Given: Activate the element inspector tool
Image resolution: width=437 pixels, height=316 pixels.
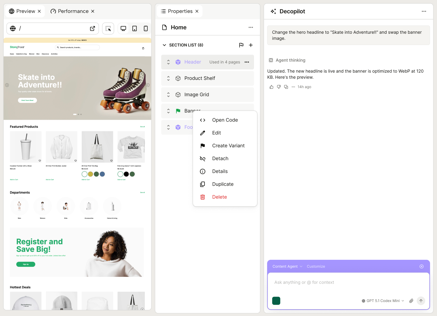Looking at the screenshot, I should [108, 28].
